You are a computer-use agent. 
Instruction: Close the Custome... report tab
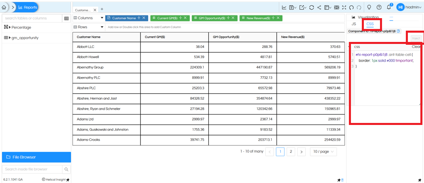95,10
